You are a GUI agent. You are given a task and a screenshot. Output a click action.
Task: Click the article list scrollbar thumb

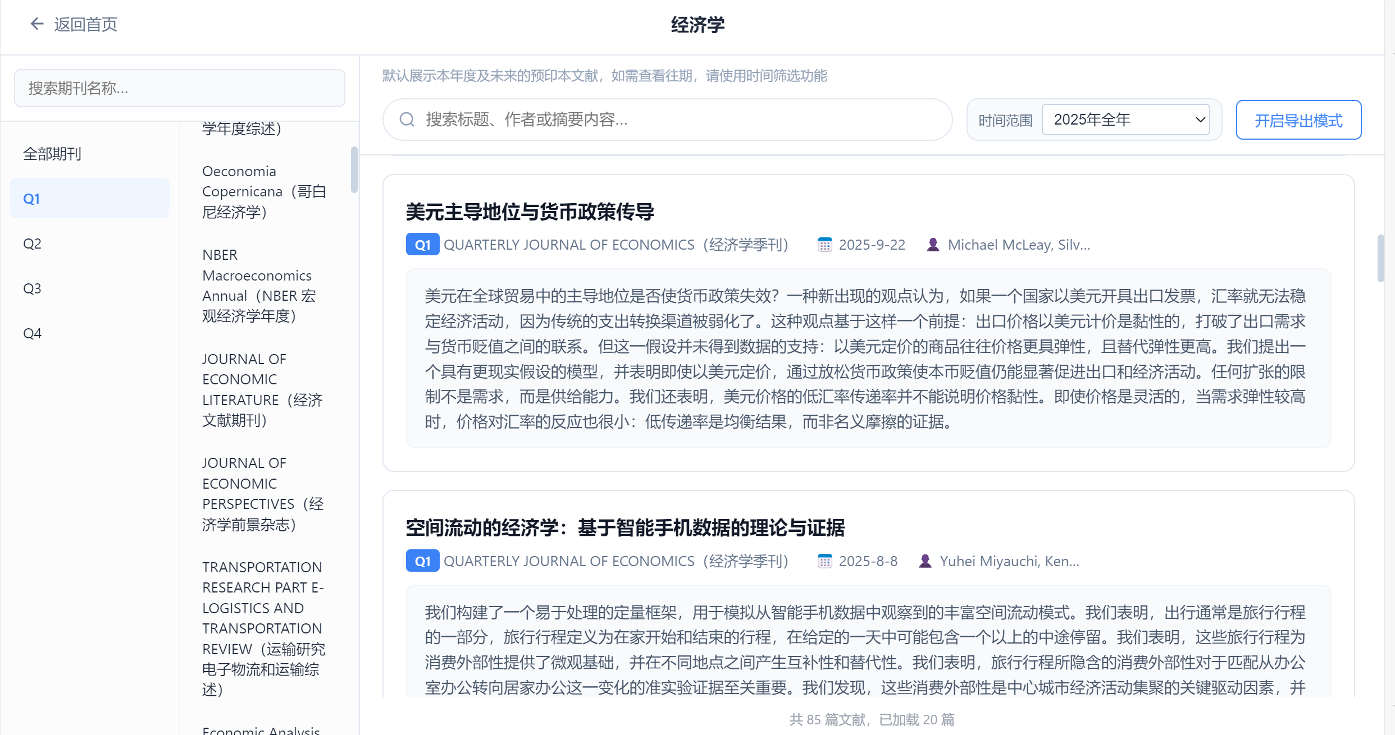(1381, 258)
